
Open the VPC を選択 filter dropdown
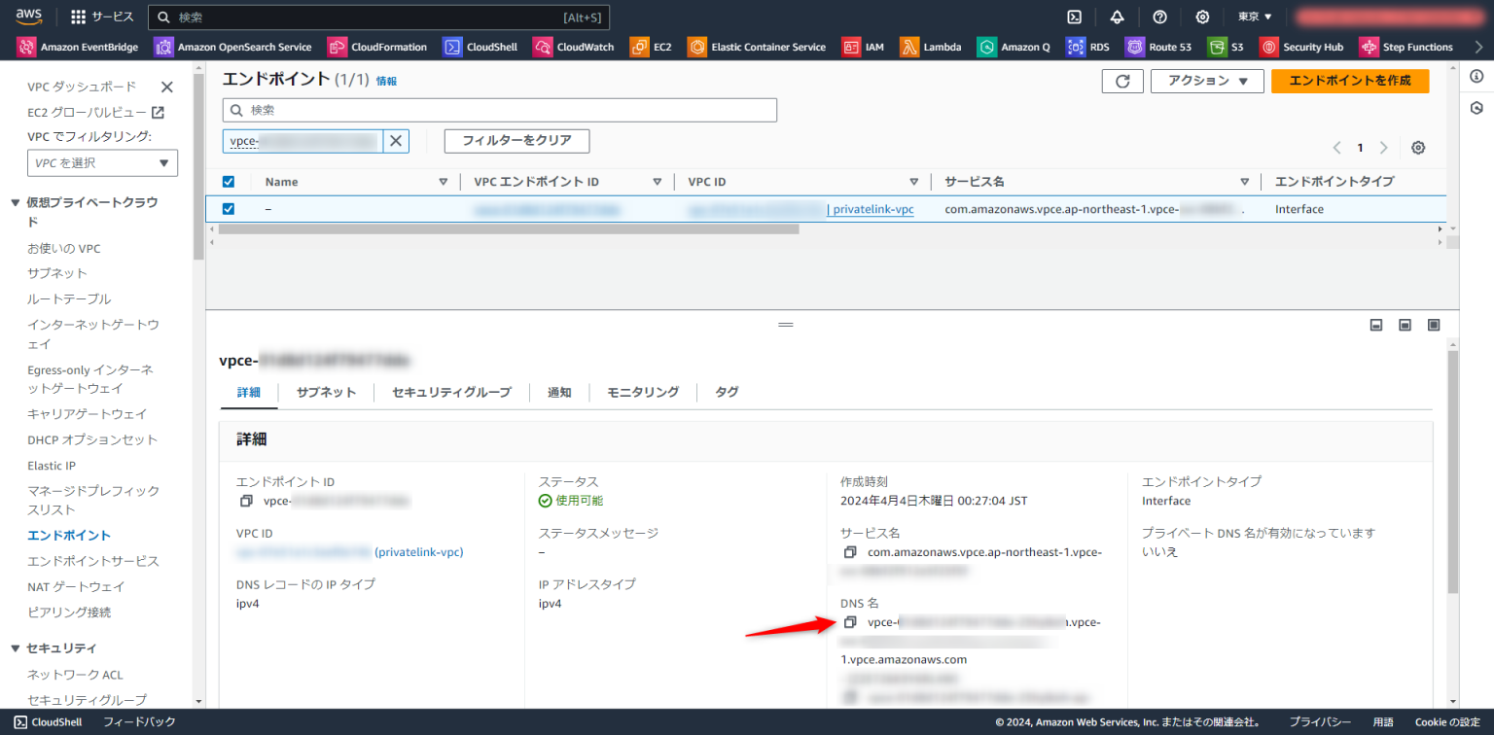[x=102, y=162]
